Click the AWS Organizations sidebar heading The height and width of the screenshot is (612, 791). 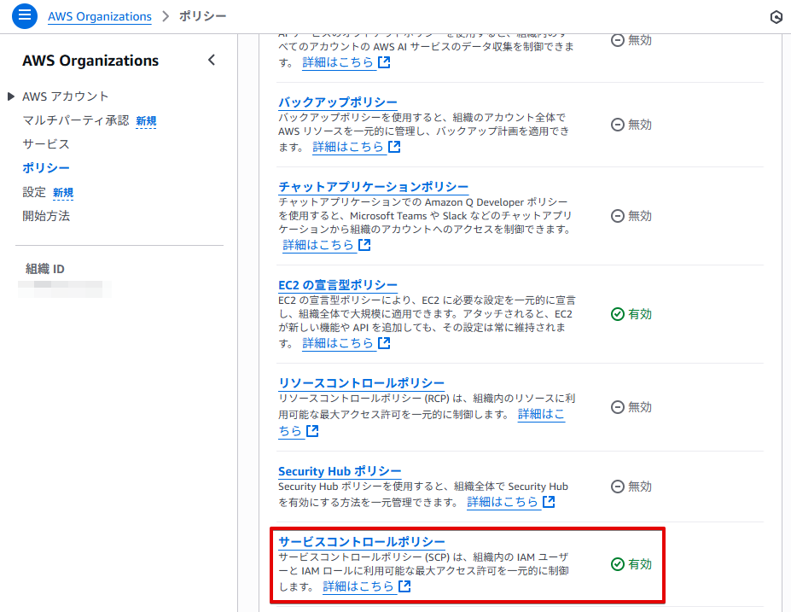click(x=90, y=61)
